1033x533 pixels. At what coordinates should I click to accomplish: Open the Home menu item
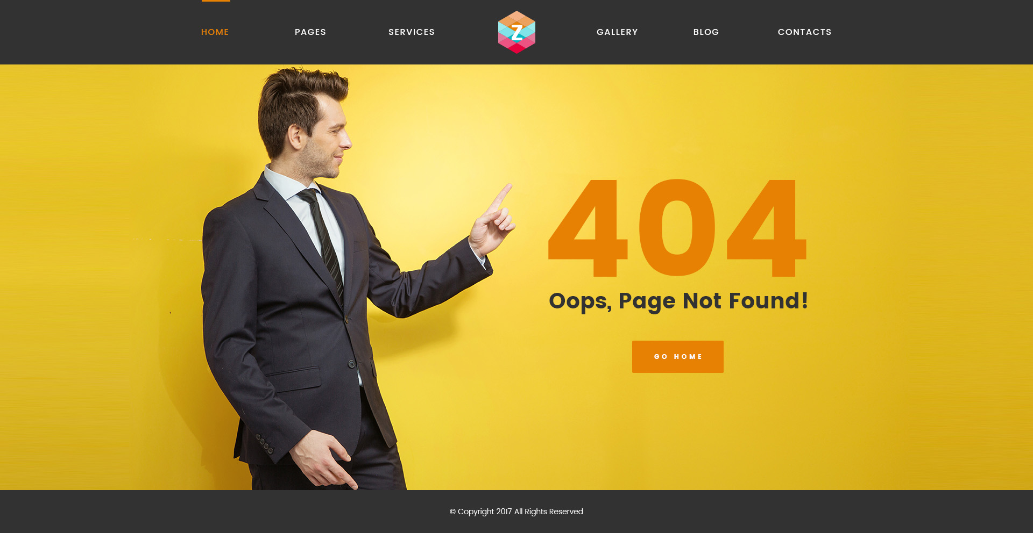point(215,32)
